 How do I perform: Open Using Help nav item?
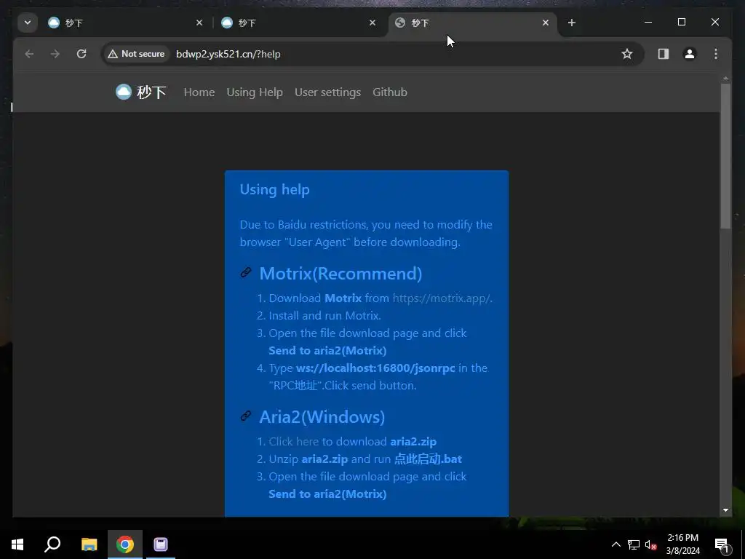(x=255, y=92)
